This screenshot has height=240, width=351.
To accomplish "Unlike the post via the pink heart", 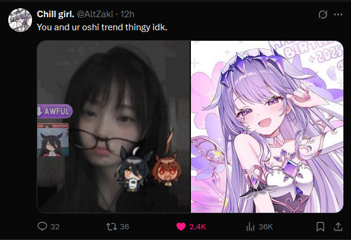I will (181, 226).
